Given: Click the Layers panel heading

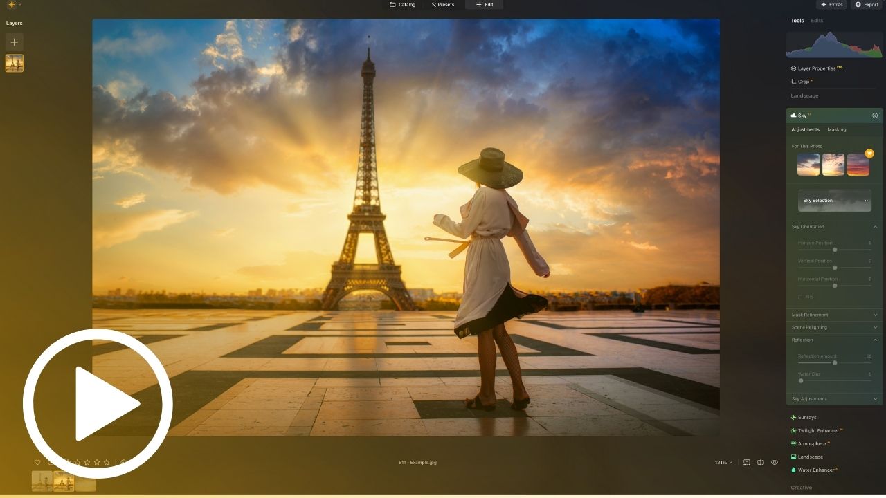Looking at the screenshot, I should (x=15, y=23).
